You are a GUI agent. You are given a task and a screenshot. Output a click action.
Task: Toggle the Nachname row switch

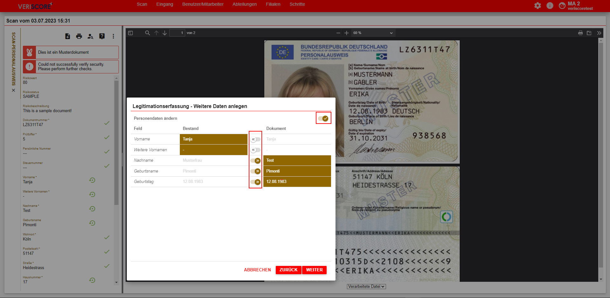pyautogui.click(x=255, y=160)
